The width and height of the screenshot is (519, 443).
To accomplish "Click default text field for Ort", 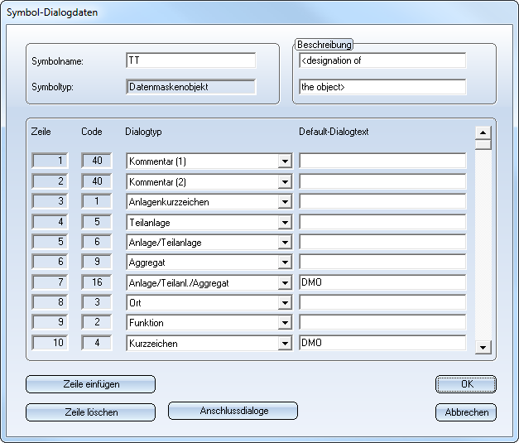I will (x=382, y=302).
